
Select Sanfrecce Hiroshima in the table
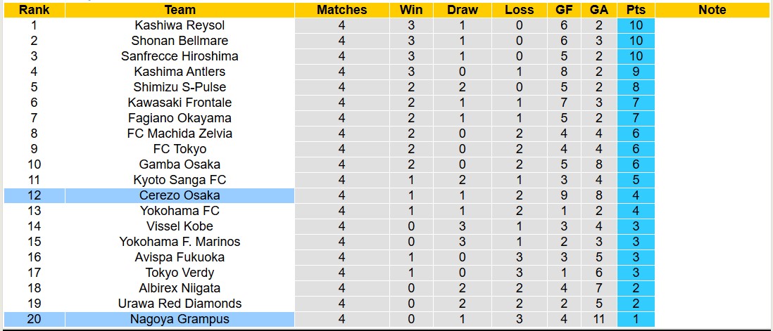(x=180, y=56)
